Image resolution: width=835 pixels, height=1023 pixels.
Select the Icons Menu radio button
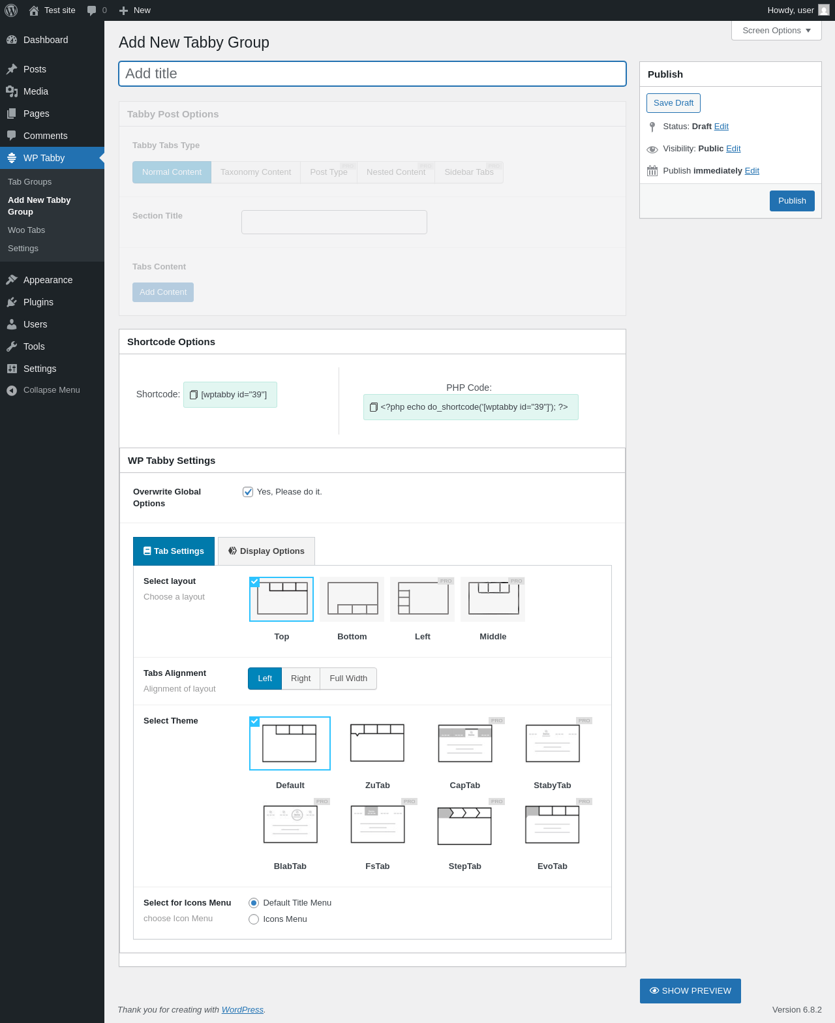click(x=254, y=919)
